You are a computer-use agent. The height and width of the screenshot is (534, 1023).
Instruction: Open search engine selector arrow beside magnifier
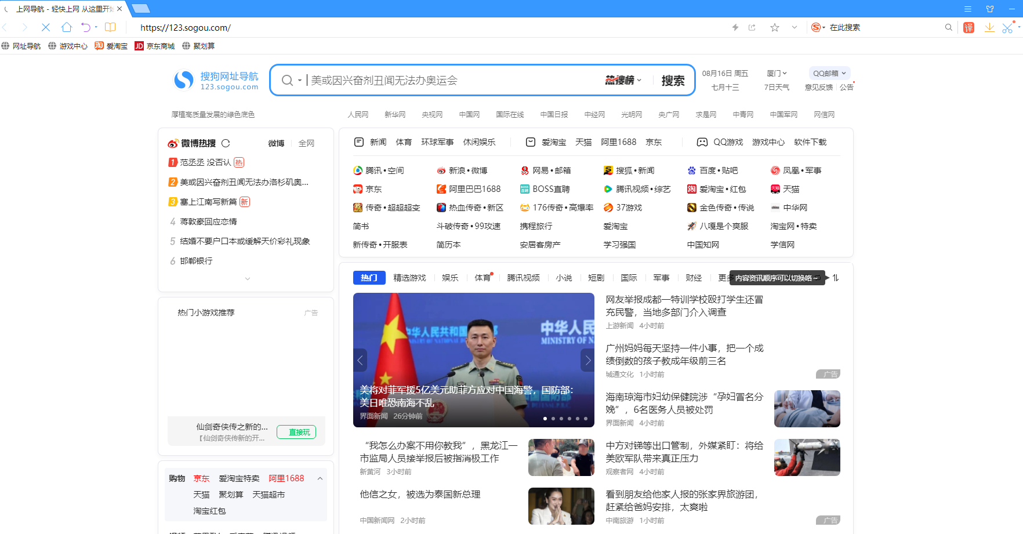click(300, 81)
